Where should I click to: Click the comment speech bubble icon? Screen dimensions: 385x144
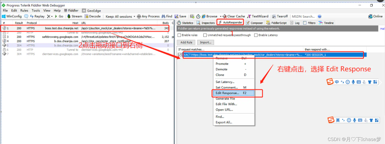(x=26, y=16)
